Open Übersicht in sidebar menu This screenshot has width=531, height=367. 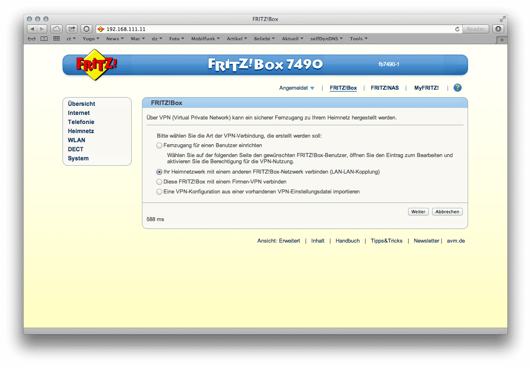tap(82, 104)
